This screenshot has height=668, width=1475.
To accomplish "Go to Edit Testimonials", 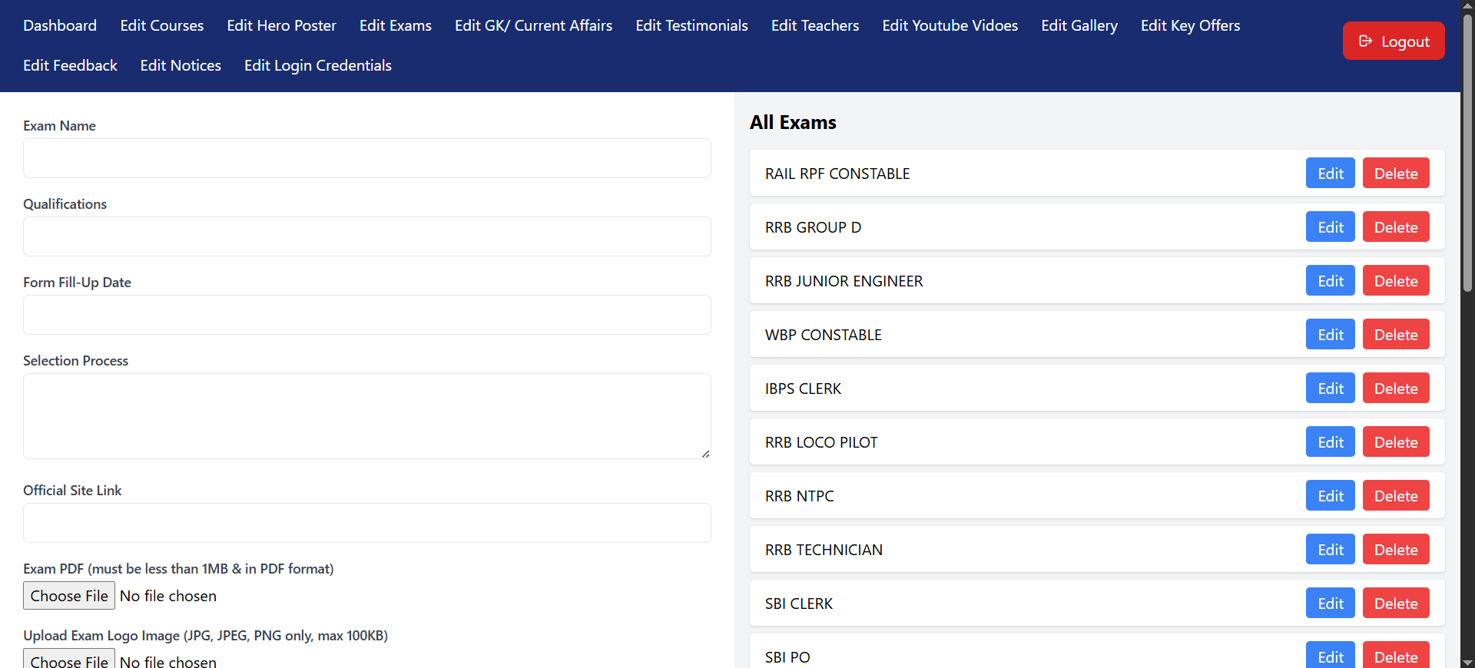I will coord(692,25).
